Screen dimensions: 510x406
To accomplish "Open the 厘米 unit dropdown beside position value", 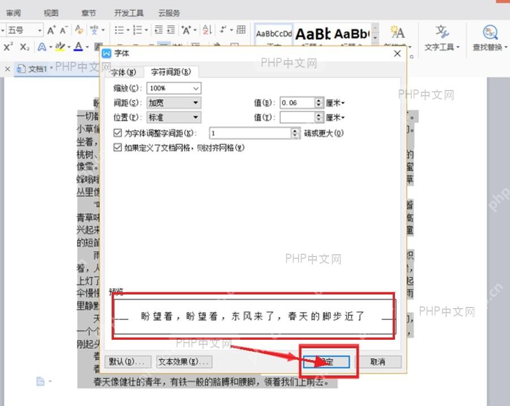I will tap(335, 117).
